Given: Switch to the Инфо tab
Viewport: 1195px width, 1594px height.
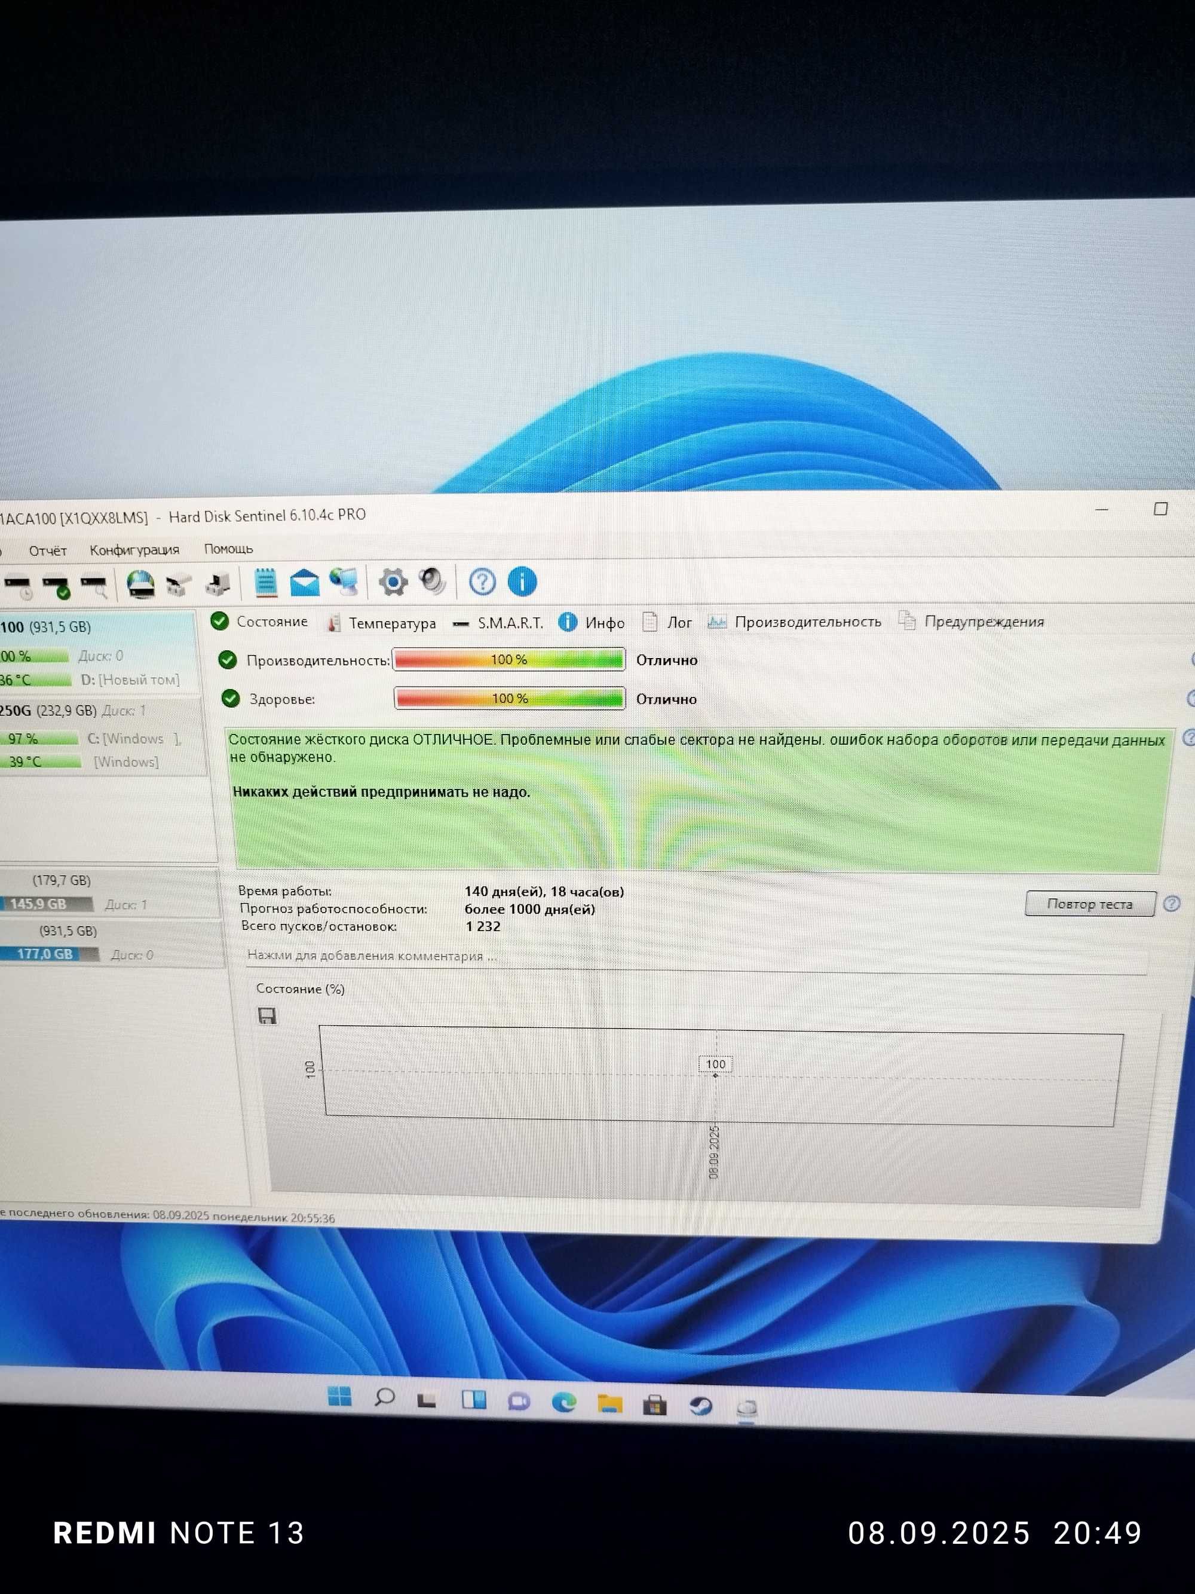Looking at the screenshot, I should click(592, 622).
